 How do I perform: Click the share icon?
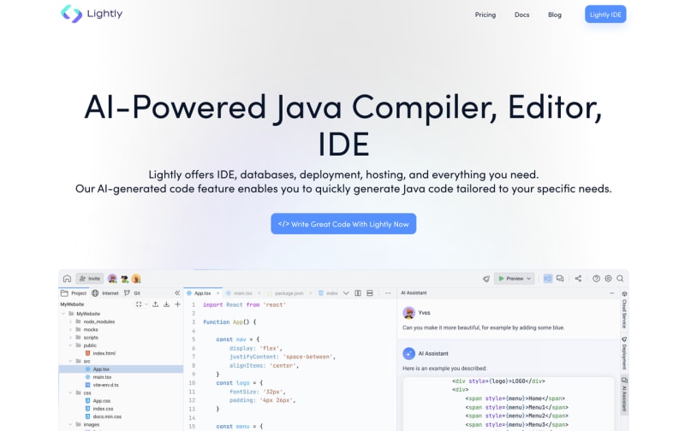click(x=579, y=278)
